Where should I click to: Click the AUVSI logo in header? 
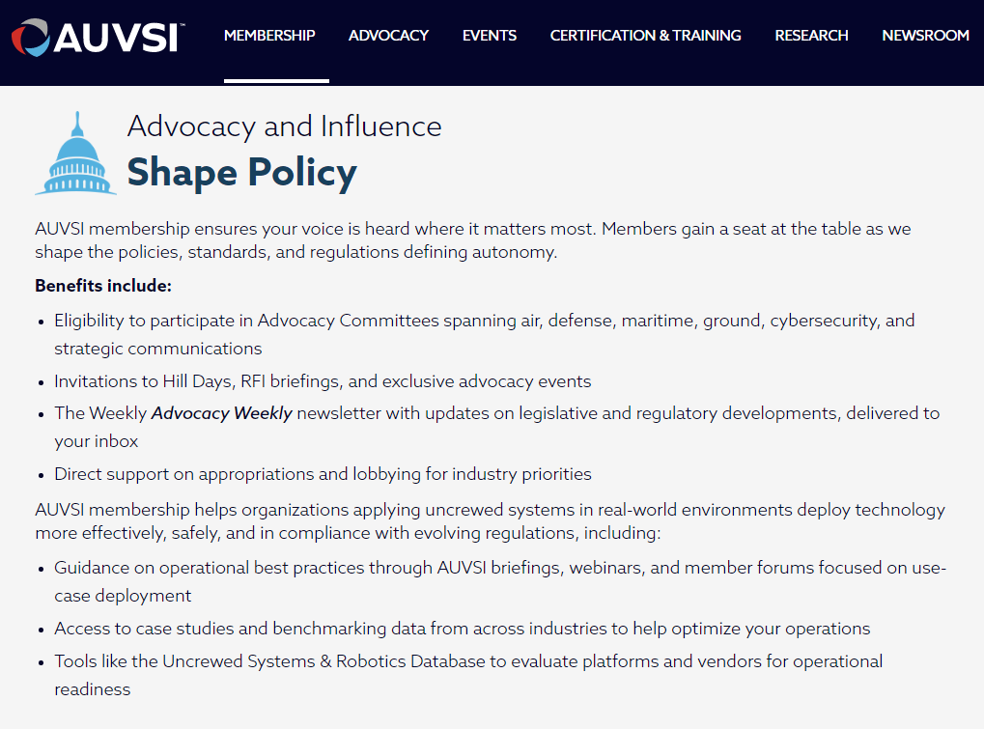[98, 37]
